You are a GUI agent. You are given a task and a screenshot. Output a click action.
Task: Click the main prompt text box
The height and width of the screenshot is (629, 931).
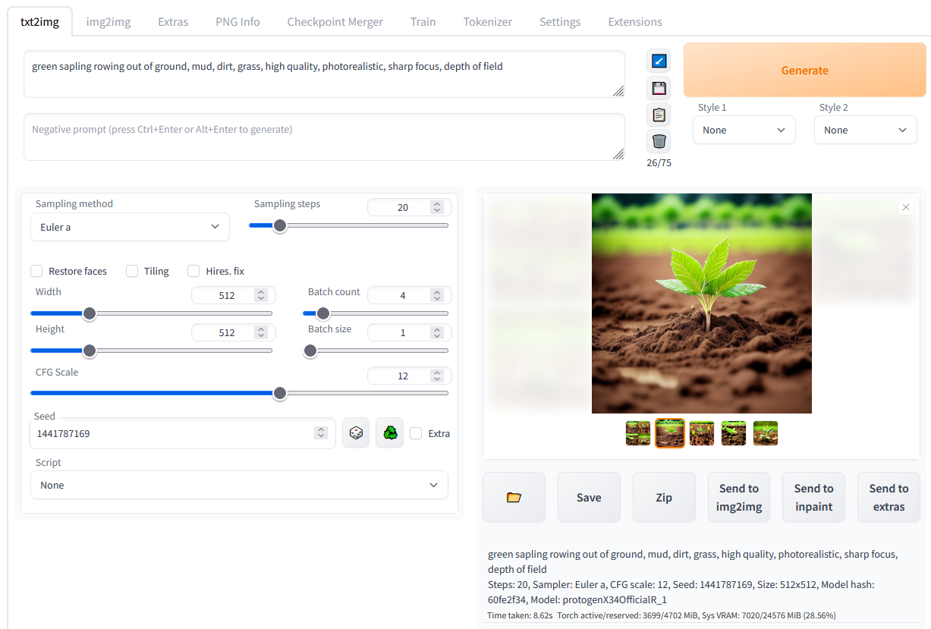(324, 74)
